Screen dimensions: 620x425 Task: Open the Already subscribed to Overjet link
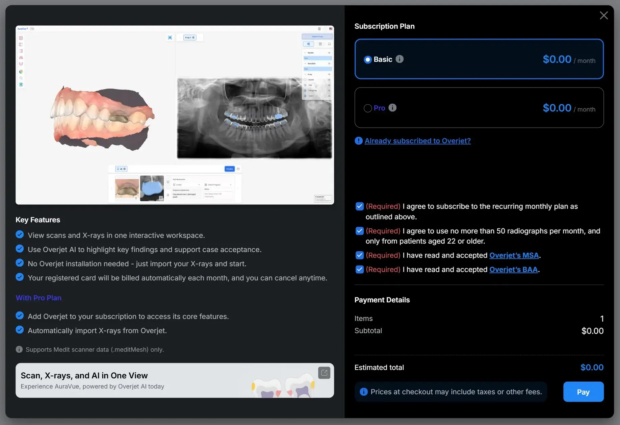(418, 141)
